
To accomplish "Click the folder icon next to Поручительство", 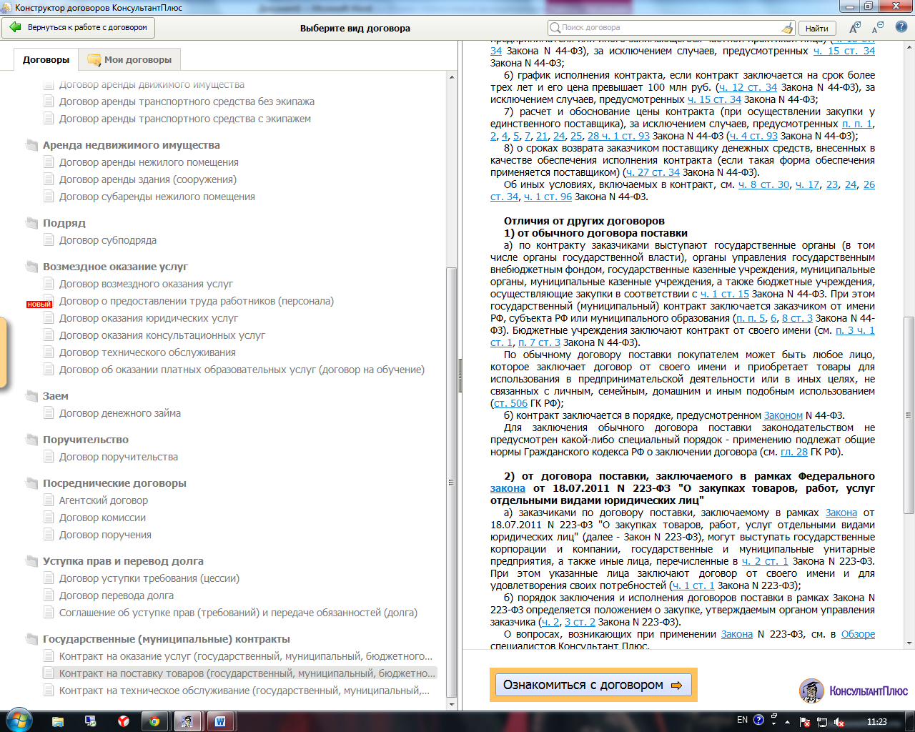I will pos(32,439).
